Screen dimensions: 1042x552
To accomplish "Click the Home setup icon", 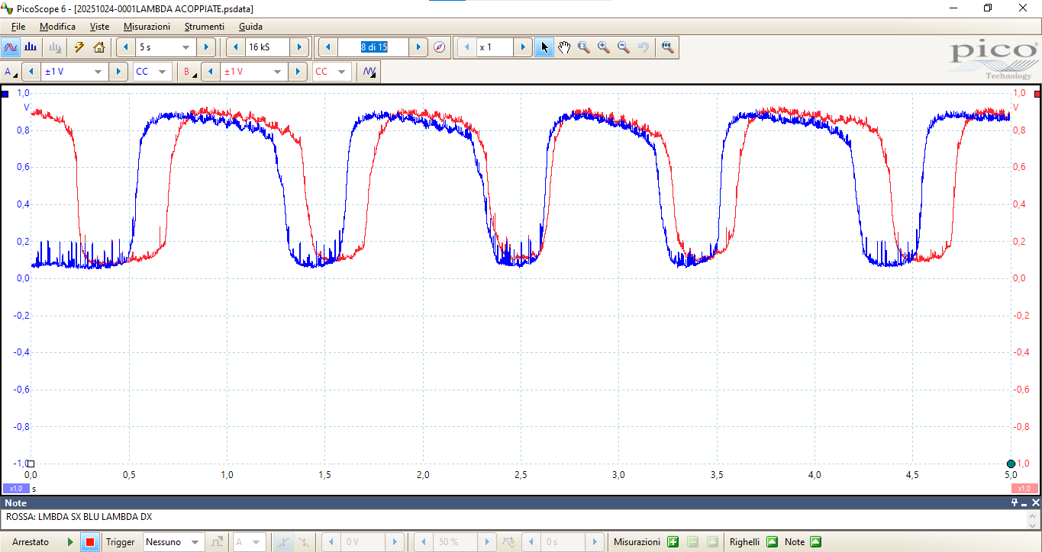I will tap(98, 47).
